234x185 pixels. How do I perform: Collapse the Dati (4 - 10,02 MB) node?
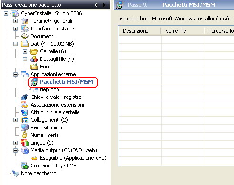[15, 44]
